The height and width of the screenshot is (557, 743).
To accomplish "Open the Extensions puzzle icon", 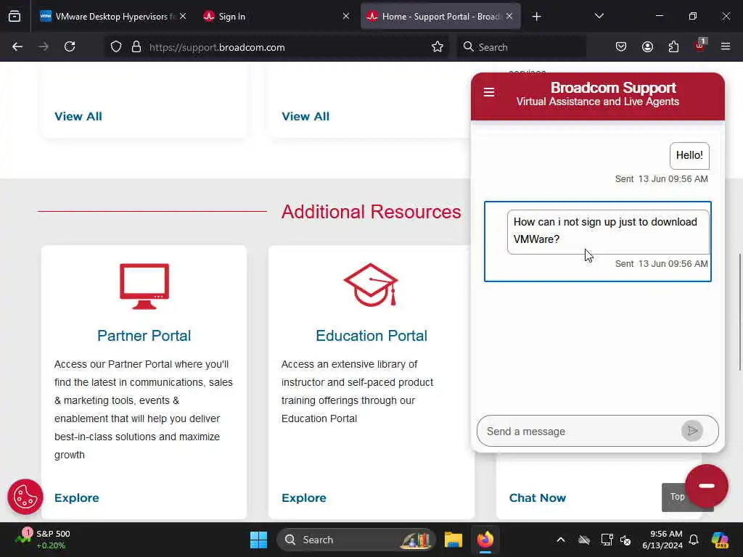I will [x=673, y=47].
